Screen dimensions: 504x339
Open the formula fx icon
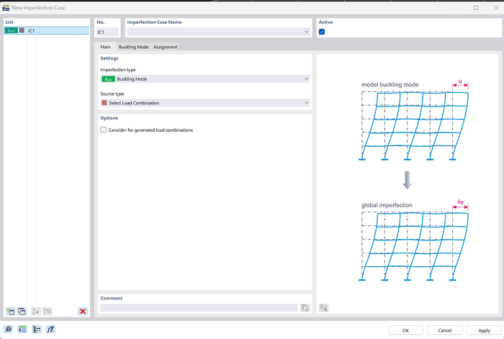tap(50, 329)
